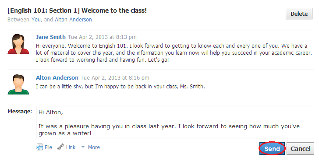Click the conversation title 'Welcome to the class!'
Image resolution: width=319 pixels, height=161 pixels.
114,10
